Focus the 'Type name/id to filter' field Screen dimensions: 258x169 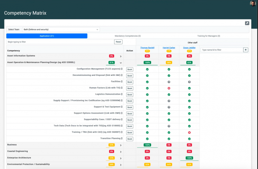click(222, 50)
